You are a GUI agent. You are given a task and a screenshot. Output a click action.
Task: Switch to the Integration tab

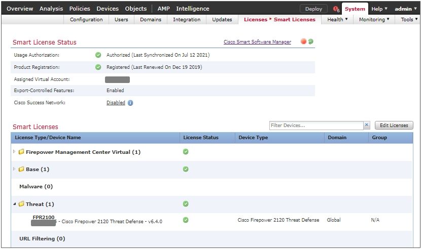[187, 19]
